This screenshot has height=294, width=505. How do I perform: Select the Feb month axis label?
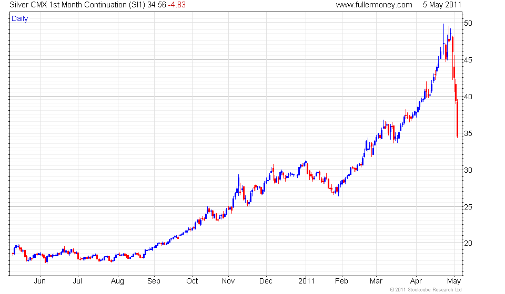(x=341, y=281)
